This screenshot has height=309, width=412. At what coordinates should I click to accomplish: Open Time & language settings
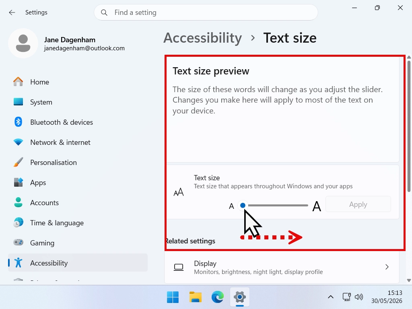[x=78, y=223]
